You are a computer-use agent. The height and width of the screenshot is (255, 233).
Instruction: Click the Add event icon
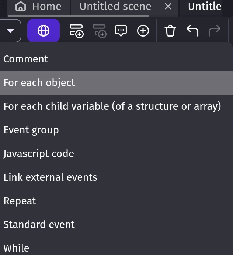click(77, 31)
